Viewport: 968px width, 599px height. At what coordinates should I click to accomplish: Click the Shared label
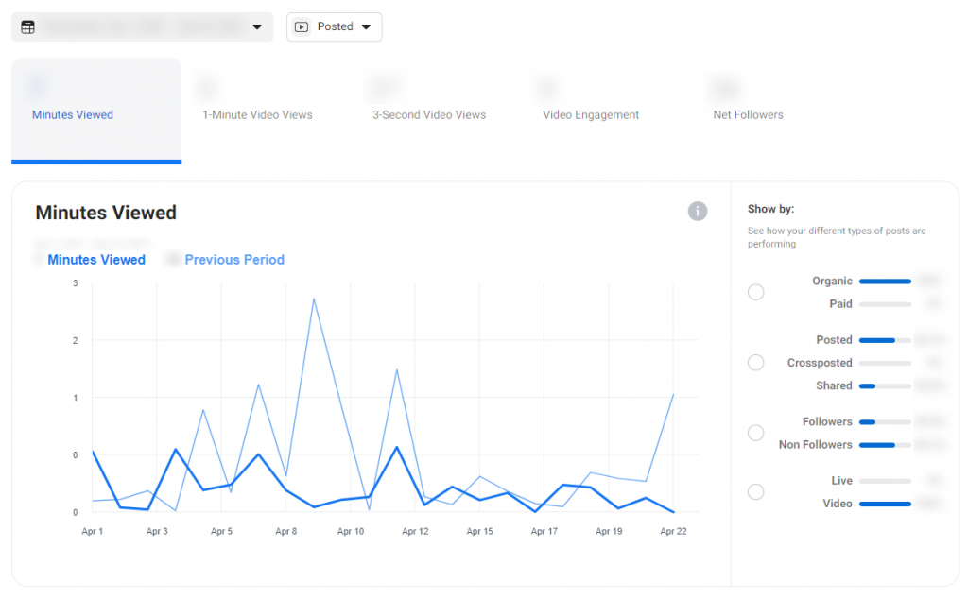pyautogui.click(x=834, y=385)
